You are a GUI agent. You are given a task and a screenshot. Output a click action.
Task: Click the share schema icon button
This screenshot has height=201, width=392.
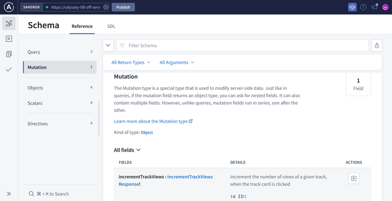(x=377, y=45)
